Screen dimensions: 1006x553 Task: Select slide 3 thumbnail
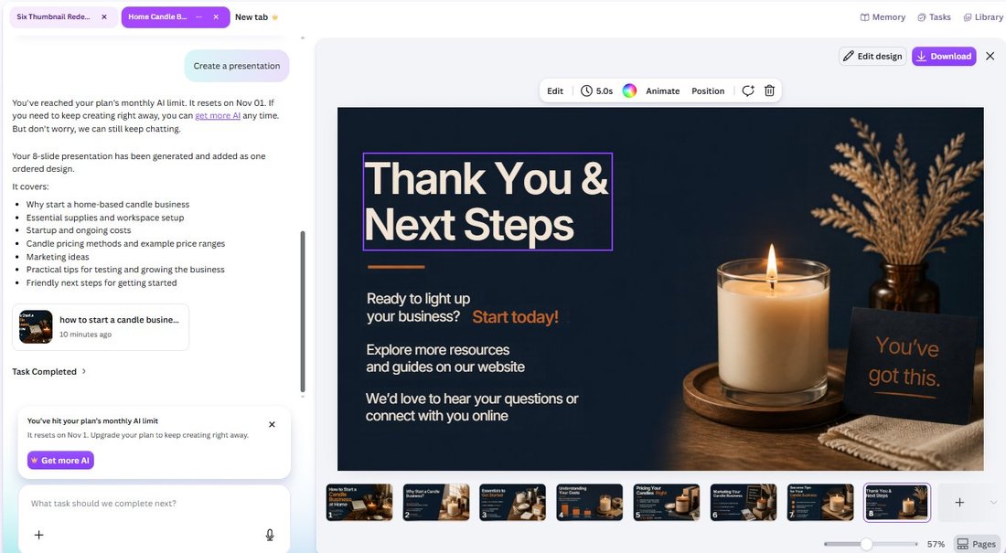tap(513, 503)
